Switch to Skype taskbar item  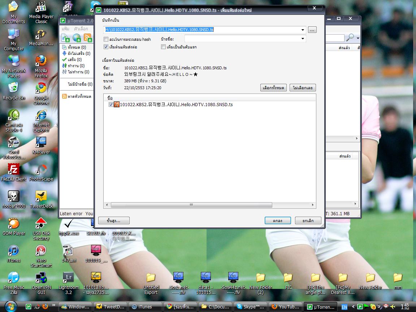(x=250, y=307)
